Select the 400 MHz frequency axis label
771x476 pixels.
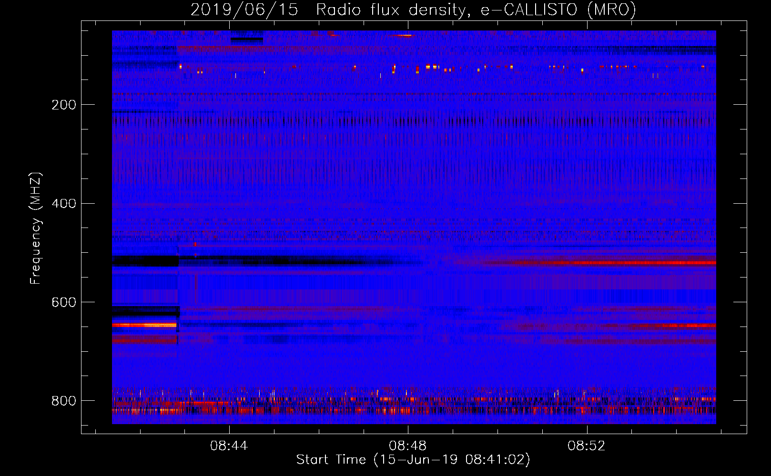click(64, 204)
